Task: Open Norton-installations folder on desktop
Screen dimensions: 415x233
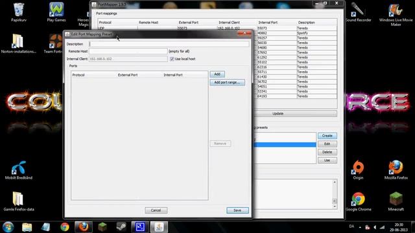Action: [x=18, y=43]
